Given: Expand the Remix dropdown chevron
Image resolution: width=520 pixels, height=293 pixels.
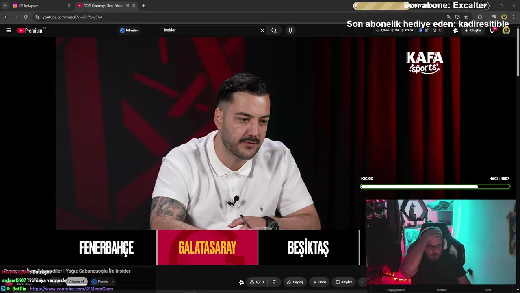Looking at the screenshot, I should pos(113,282).
